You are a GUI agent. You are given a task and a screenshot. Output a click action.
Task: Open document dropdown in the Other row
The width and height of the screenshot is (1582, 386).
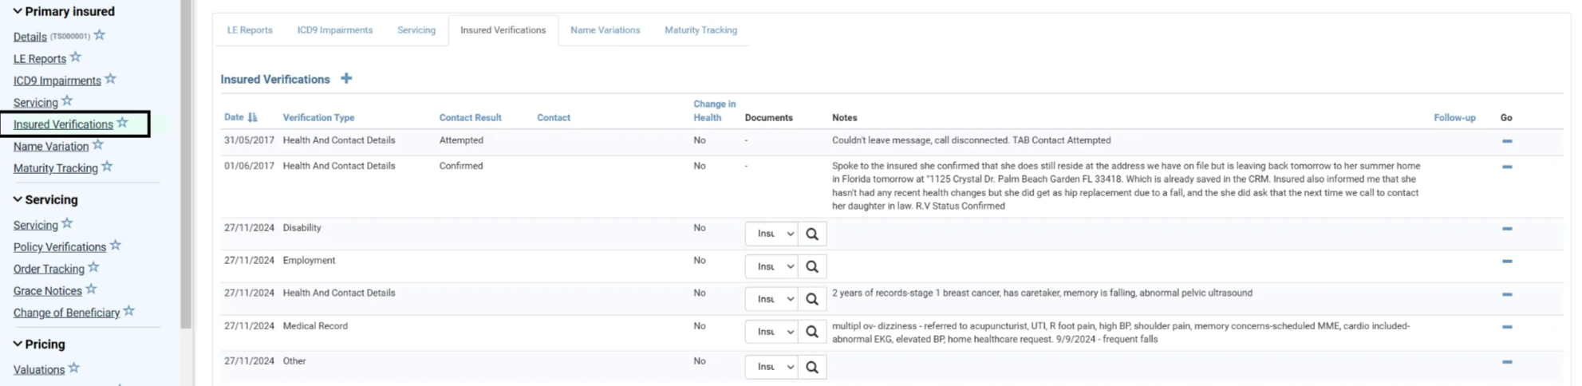click(x=771, y=367)
